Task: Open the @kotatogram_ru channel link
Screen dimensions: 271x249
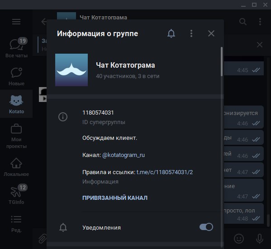Action: coord(124,155)
